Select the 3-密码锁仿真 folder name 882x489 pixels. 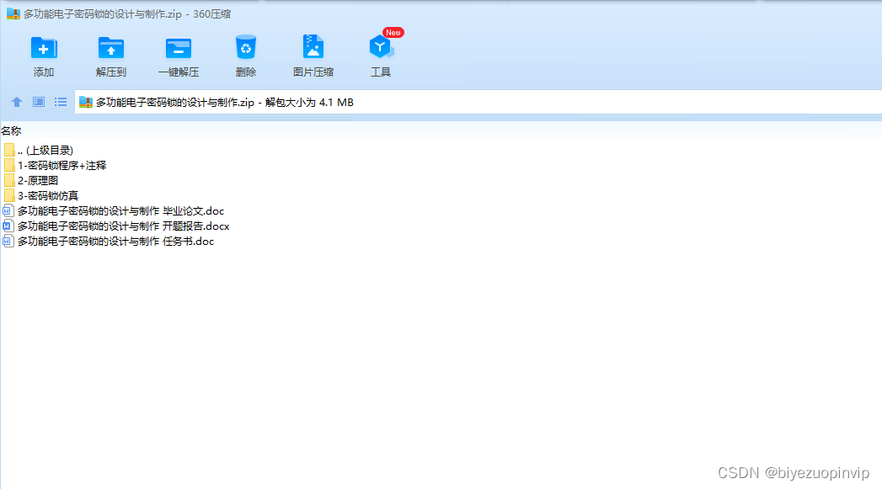tap(48, 195)
